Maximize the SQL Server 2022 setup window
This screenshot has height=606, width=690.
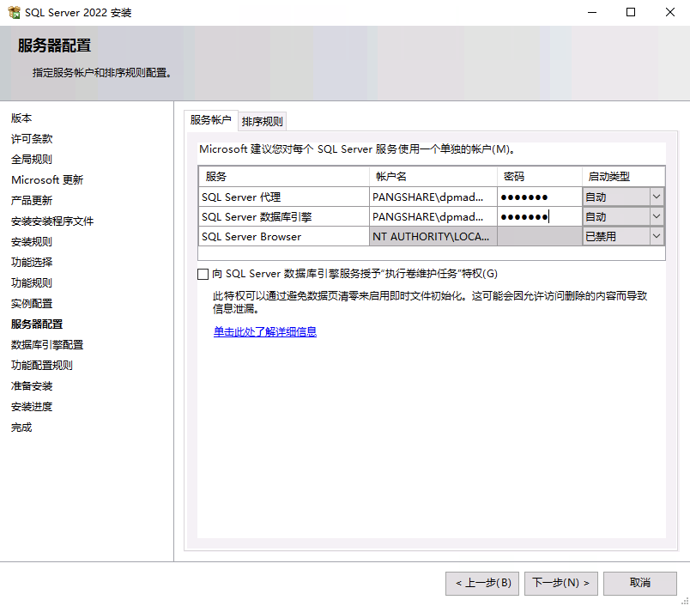631,12
